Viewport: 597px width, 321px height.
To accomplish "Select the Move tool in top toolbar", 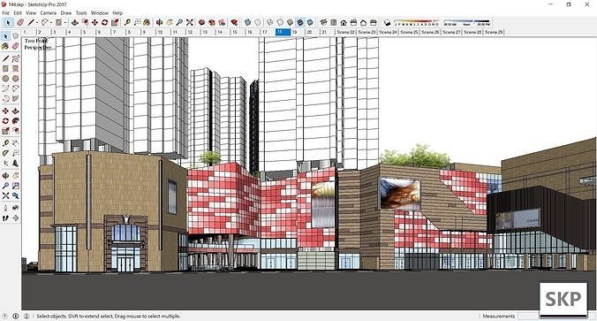I will point(94,22).
